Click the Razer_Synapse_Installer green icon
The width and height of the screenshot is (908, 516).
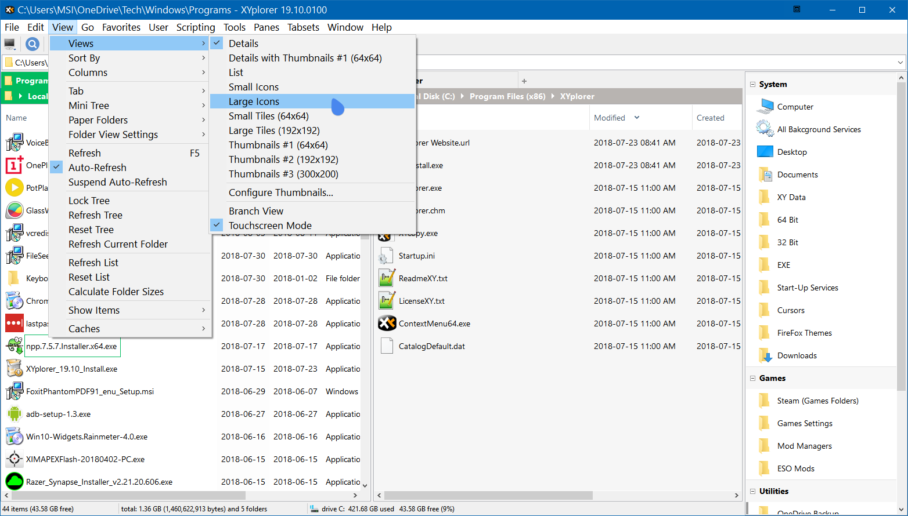point(15,482)
